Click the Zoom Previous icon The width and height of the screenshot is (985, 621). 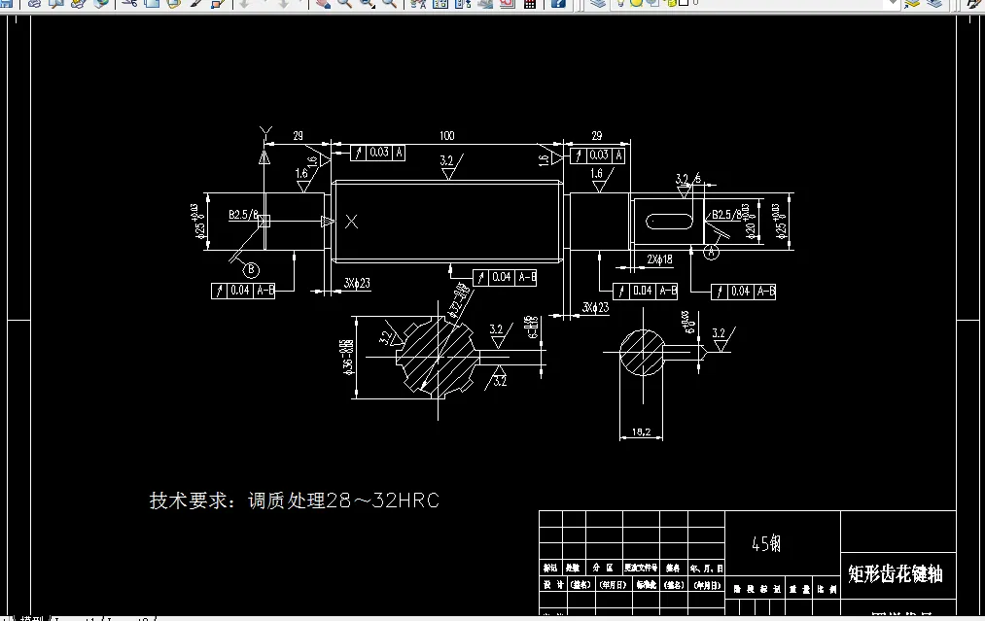pos(387,5)
